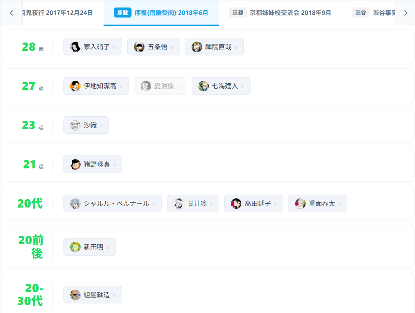Click 五条悟's avatar icon

tap(139, 47)
